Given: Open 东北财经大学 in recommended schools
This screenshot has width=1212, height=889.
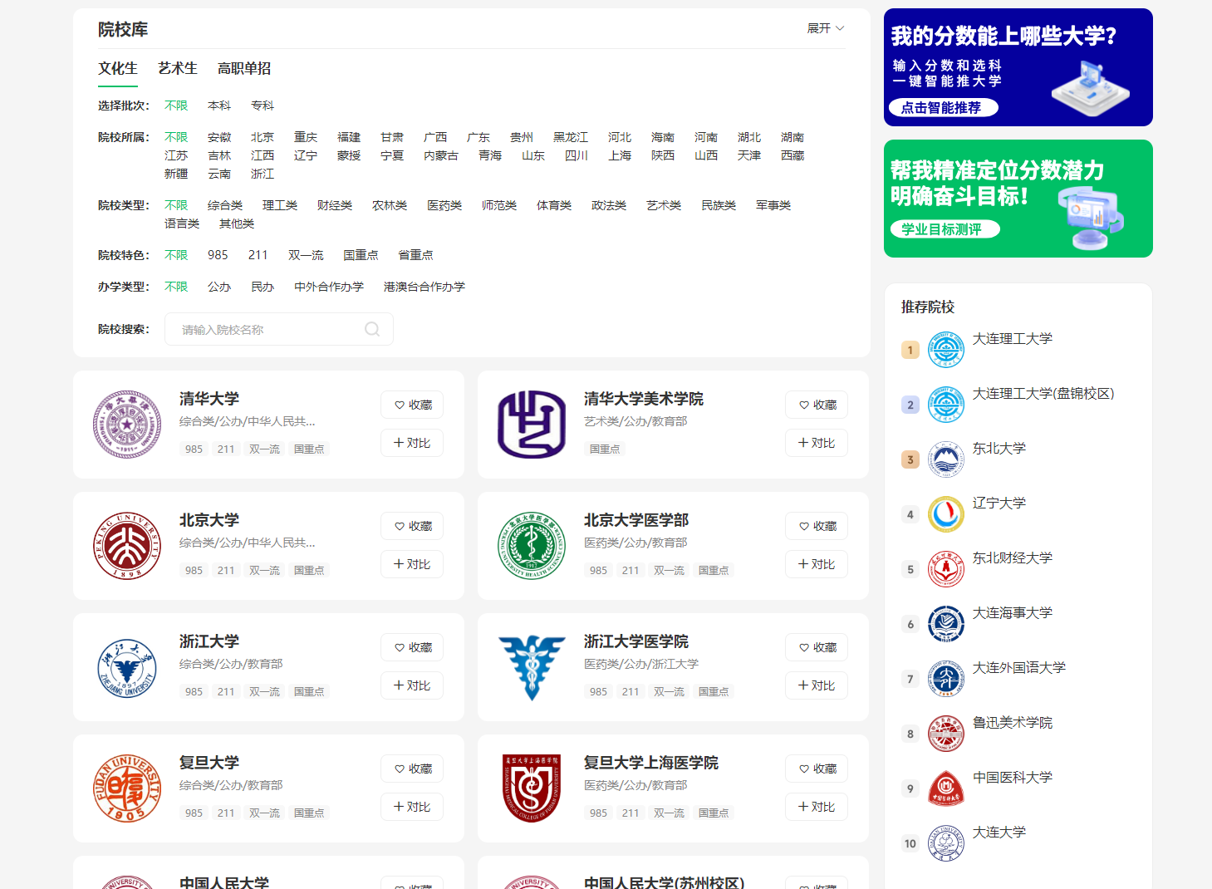Looking at the screenshot, I should [x=1013, y=558].
